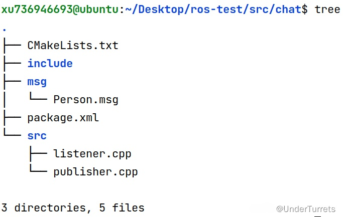Click the @UnderTurrets watermark
The image size is (343, 217).
click(305, 208)
